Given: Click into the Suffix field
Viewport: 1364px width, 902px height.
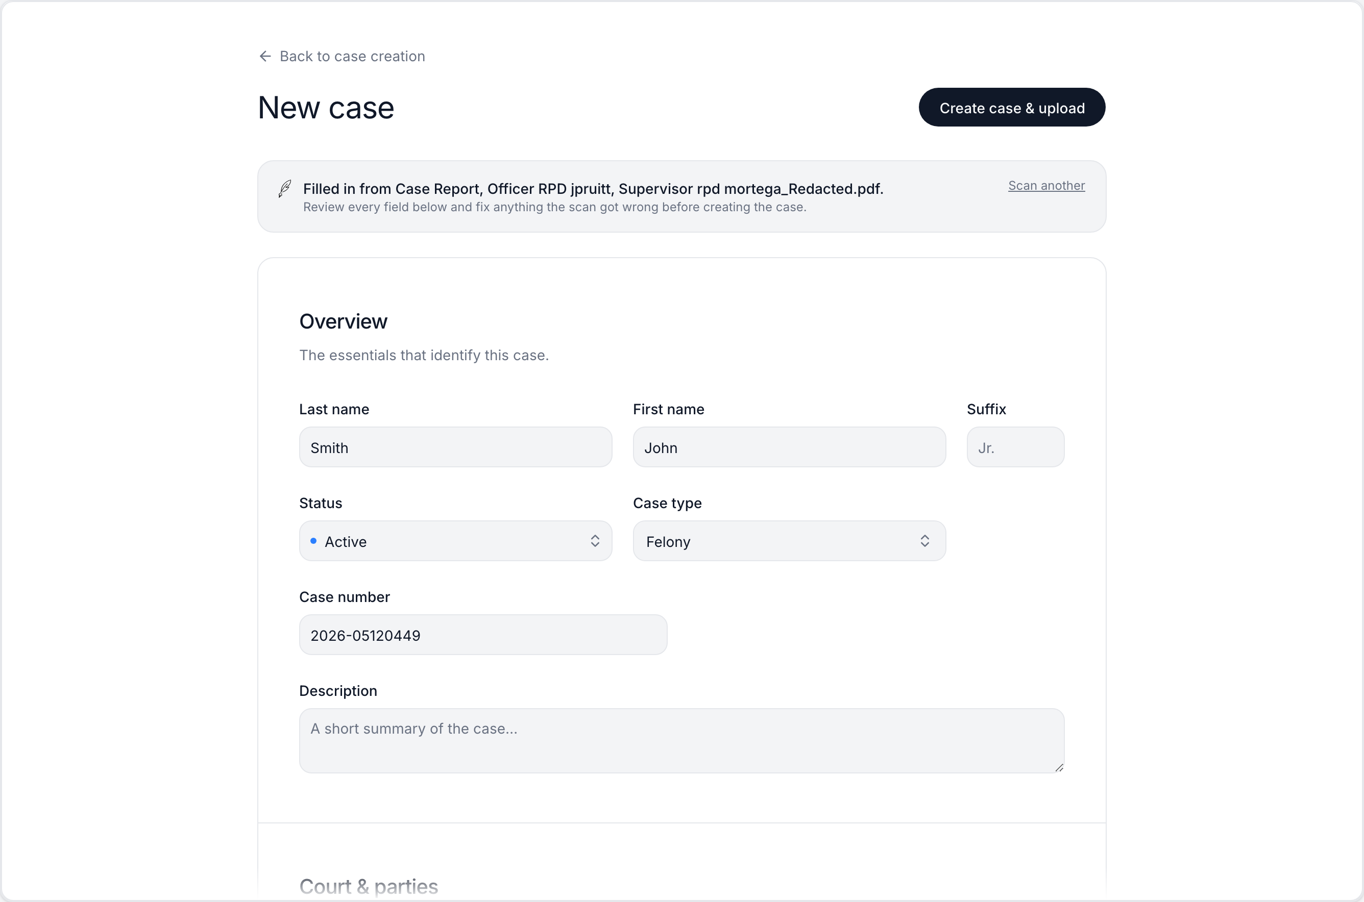Looking at the screenshot, I should 1015,447.
